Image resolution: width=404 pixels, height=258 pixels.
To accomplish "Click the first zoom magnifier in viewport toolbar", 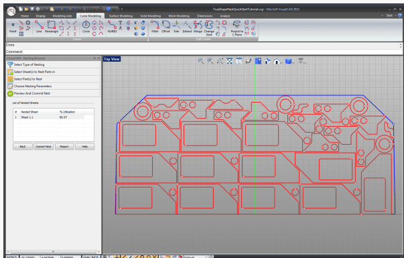I will [201, 61].
